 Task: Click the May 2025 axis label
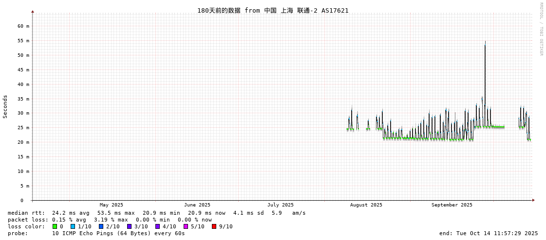[111, 205]
